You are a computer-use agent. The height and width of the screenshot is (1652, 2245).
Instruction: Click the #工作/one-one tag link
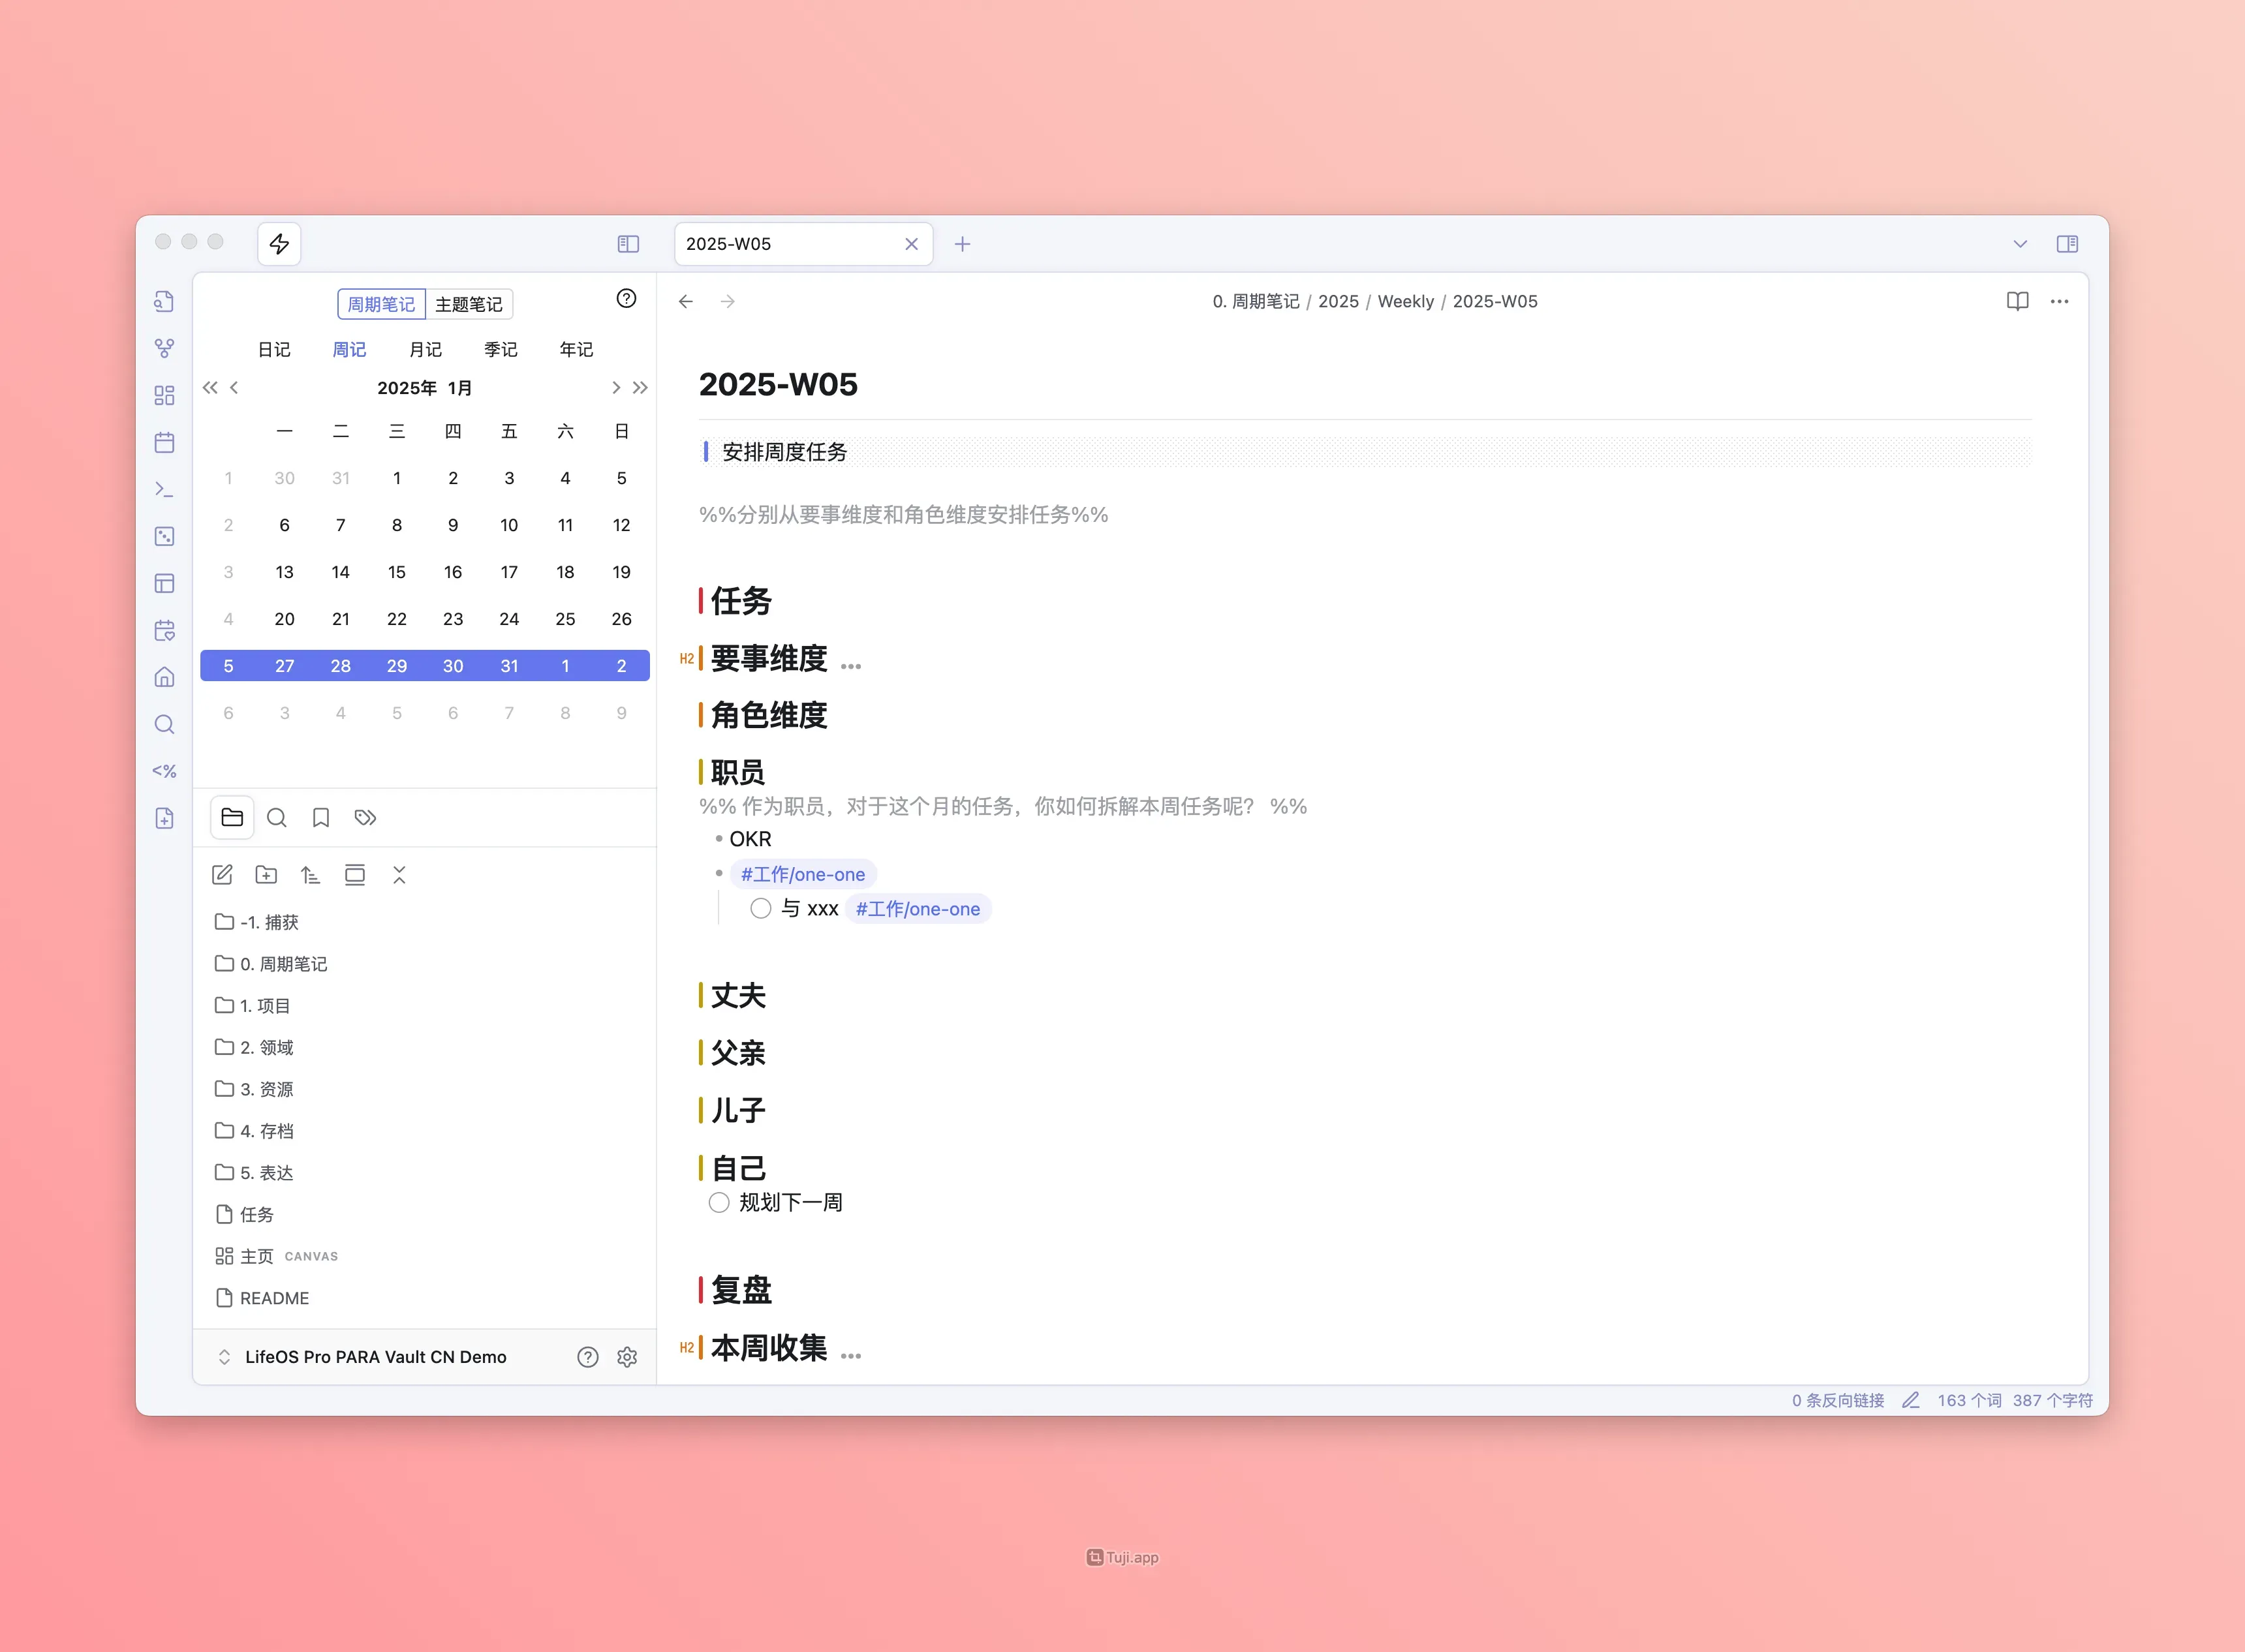(803, 874)
